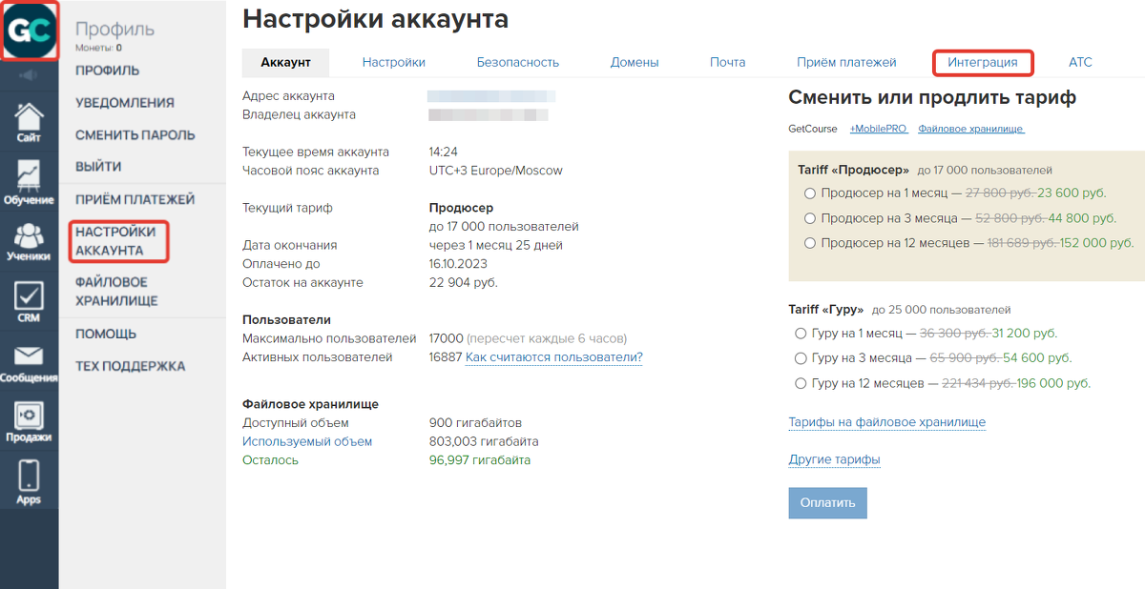Switch to the Настройки tab
This screenshot has width=1145, height=589.
pyautogui.click(x=393, y=62)
